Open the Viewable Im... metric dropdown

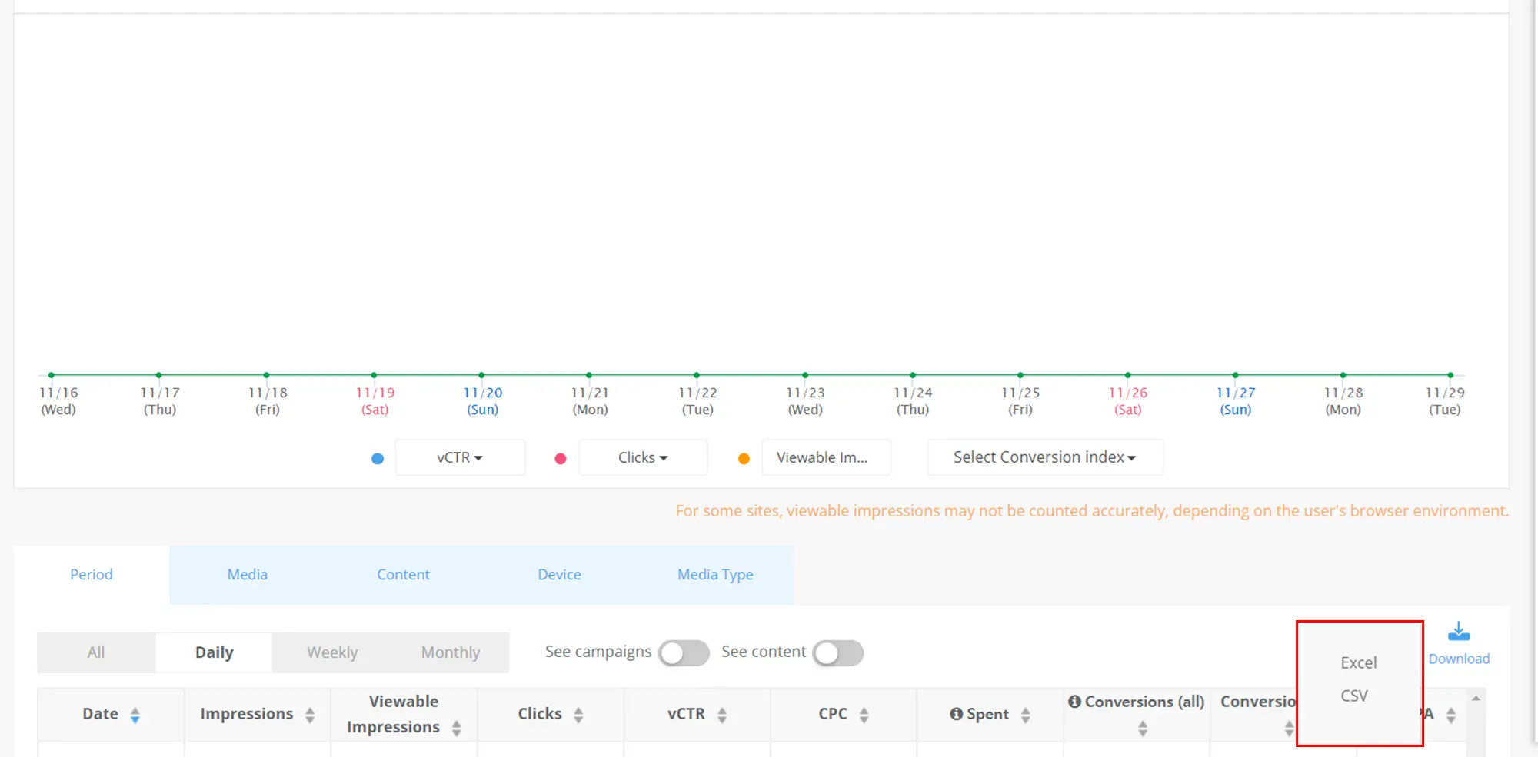coord(827,457)
